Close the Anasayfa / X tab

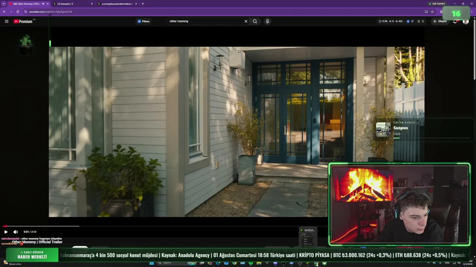click(92, 4)
